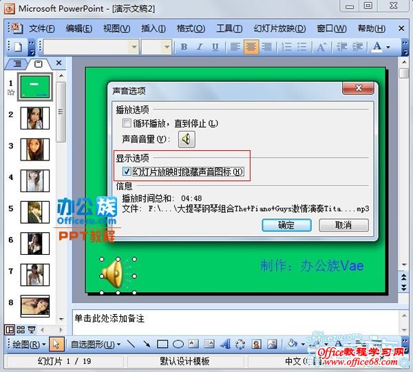Uncheck hide sound icon during slideshow
The image size is (413, 372).
point(127,172)
